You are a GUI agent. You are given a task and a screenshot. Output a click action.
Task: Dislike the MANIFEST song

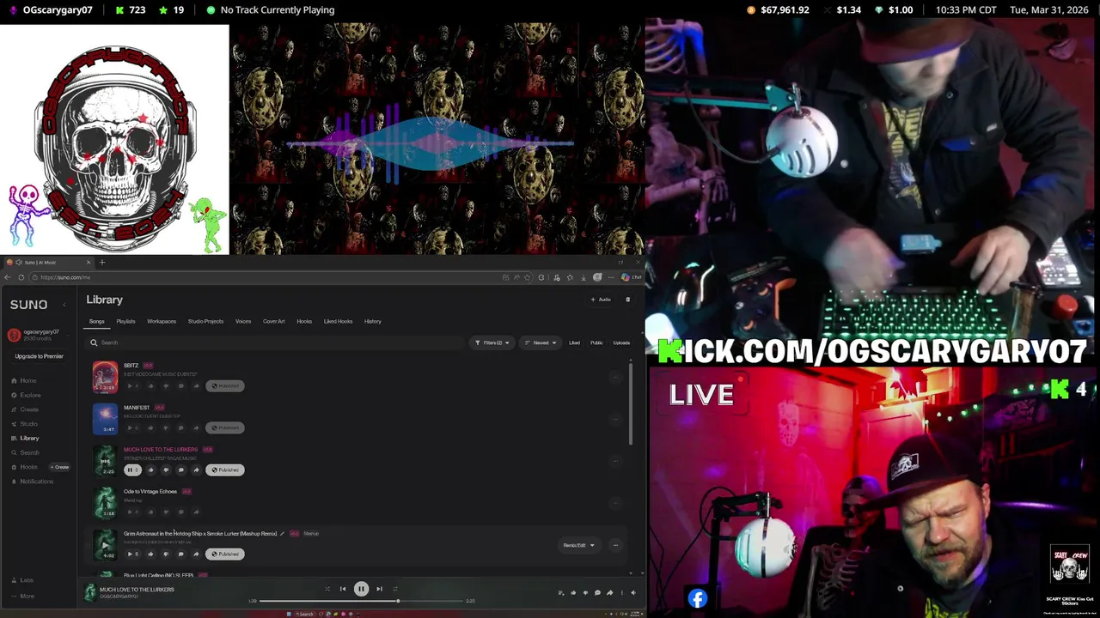click(x=166, y=427)
